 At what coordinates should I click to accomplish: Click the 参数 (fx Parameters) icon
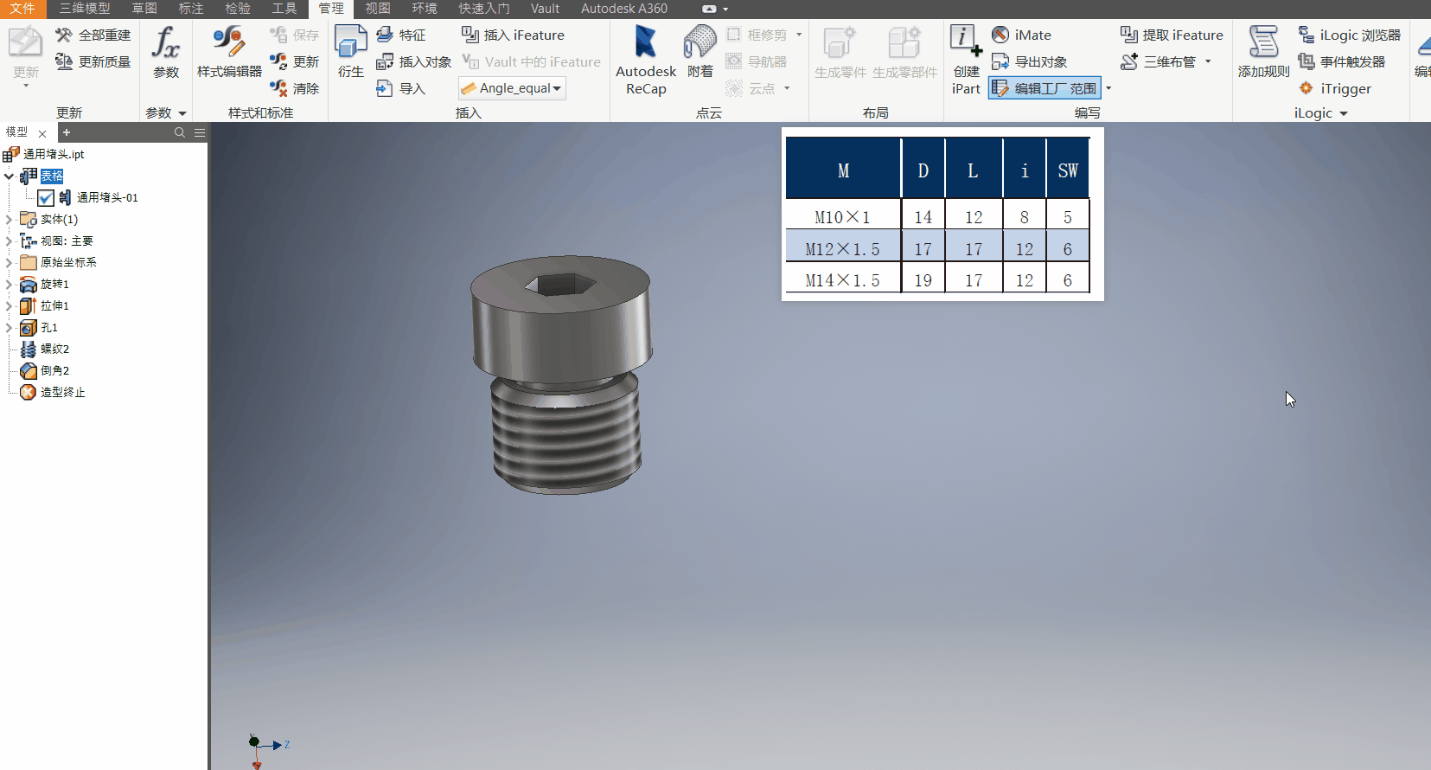(x=165, y=43)
